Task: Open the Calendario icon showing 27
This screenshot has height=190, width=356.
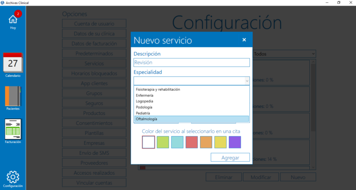Action: pyautogui.click(x=13, y=62)
